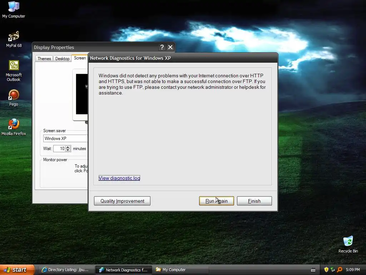Click the on-screen keyboard tray icon
Viewport: 366px width, 275px height.
[313, 270]
